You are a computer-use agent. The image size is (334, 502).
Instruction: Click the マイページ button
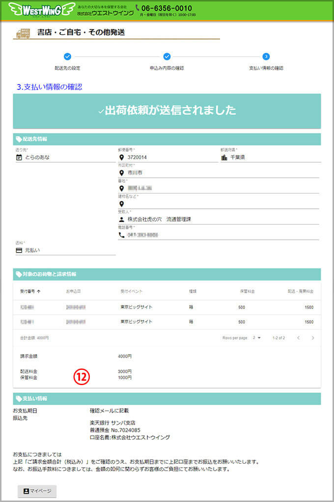click(x=37, y=491)
